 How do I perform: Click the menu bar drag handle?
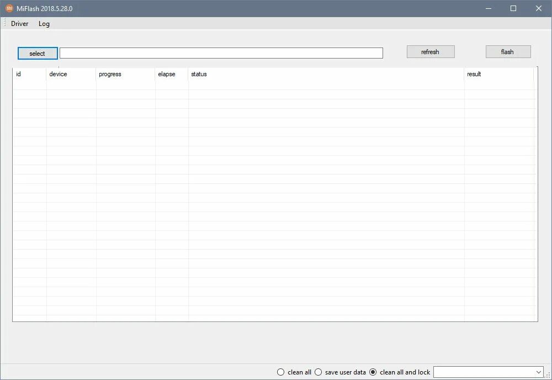5,23
